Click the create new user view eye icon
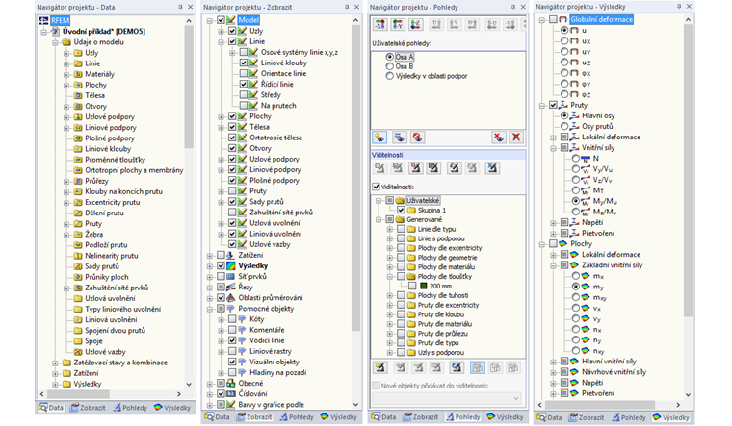Image resolution: width=732 pixels, height=426 pixels. (x=379, y=138)
